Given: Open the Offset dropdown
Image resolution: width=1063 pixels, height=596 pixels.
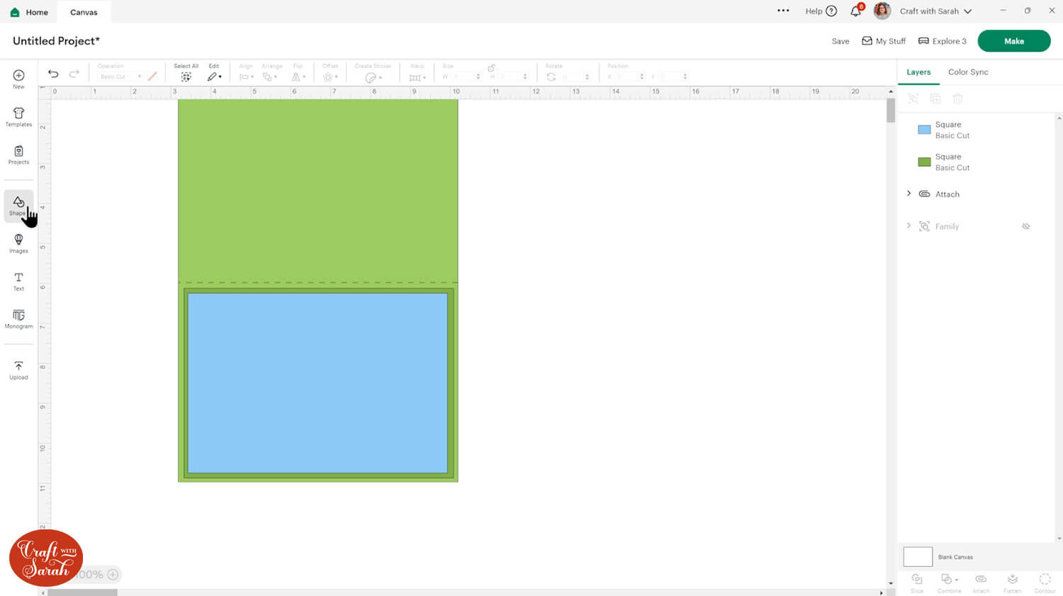Looking at the screenshot, I should click(330, 77).
